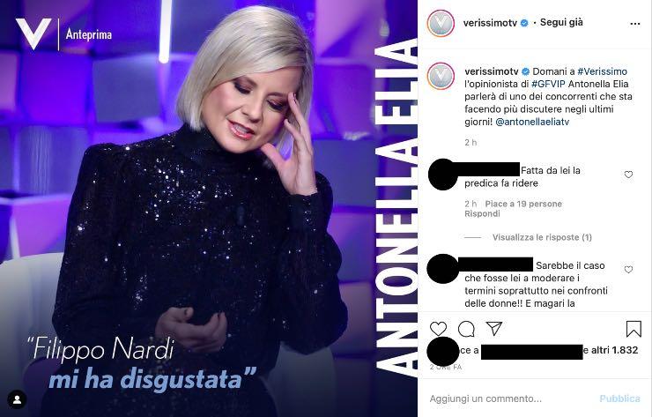Open the @antonellaeliatv mention
Image resolution: width=652 pixels, height=417 pixels.
tap(532, 122)
